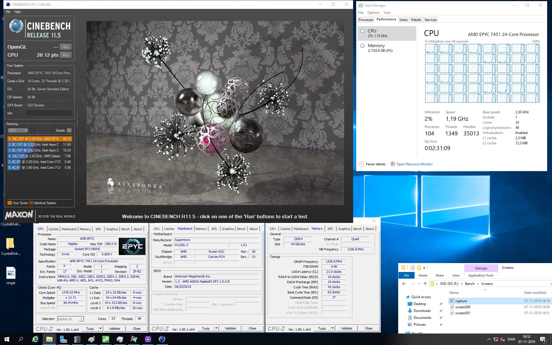Viewport: 552px width, 345px height.
Task: Open Caches tab in CPU-Z Mainboard window
Action: click(169, 229)
